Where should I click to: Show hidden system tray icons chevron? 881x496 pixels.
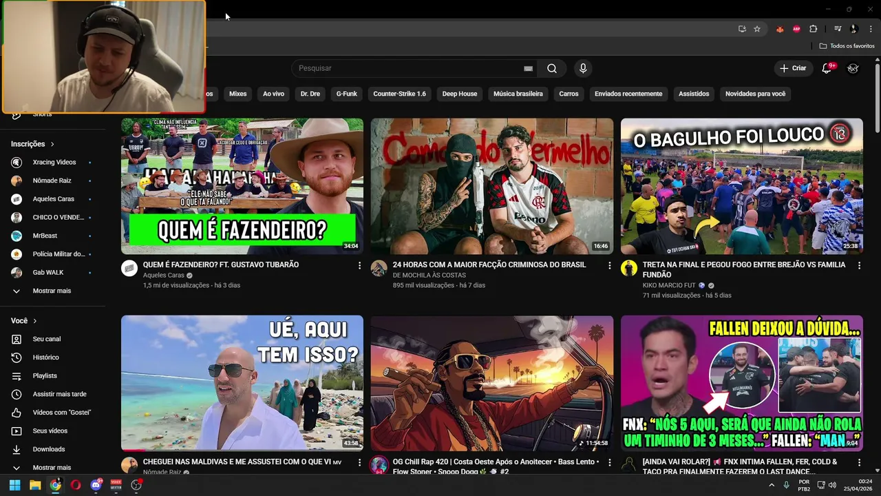pyautogui.click(x=771, y=485)
